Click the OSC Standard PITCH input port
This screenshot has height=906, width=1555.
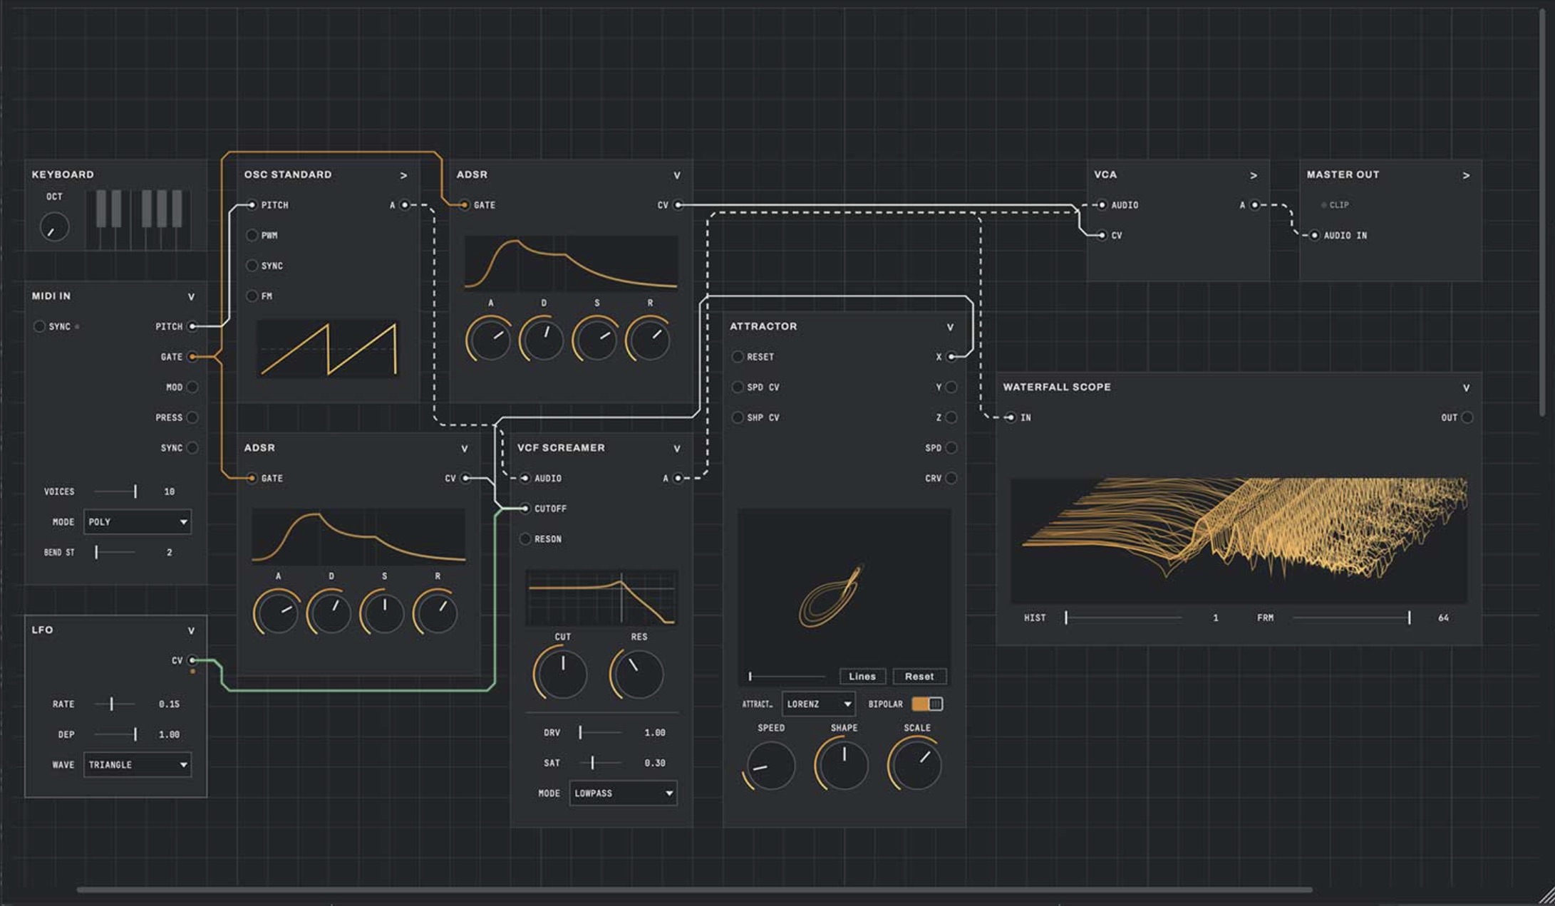click(252, 205)
